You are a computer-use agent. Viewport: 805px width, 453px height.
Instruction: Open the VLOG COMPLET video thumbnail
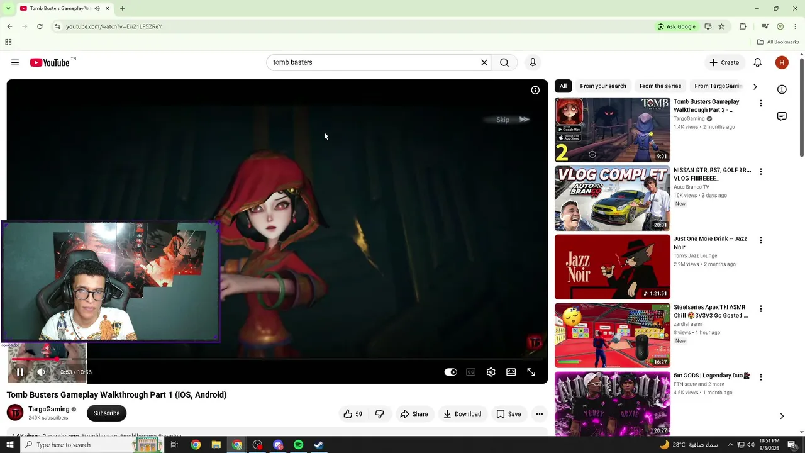click(613, 198)
